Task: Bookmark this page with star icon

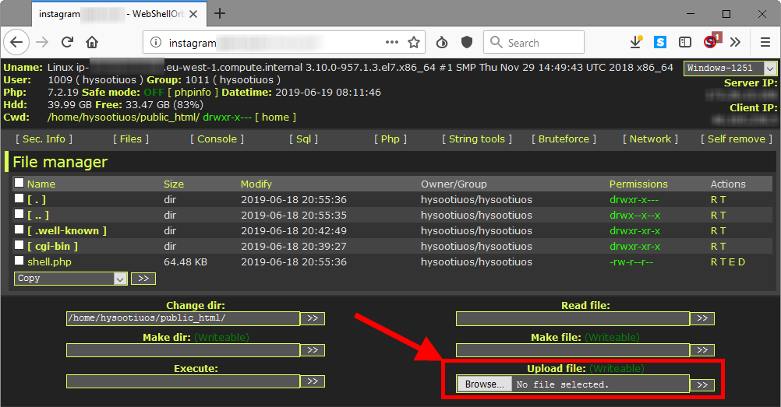Action: [x=414, y=42]
